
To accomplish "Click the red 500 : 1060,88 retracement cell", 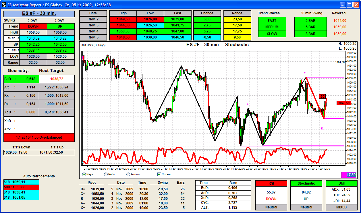I will [x=21, y=187].
